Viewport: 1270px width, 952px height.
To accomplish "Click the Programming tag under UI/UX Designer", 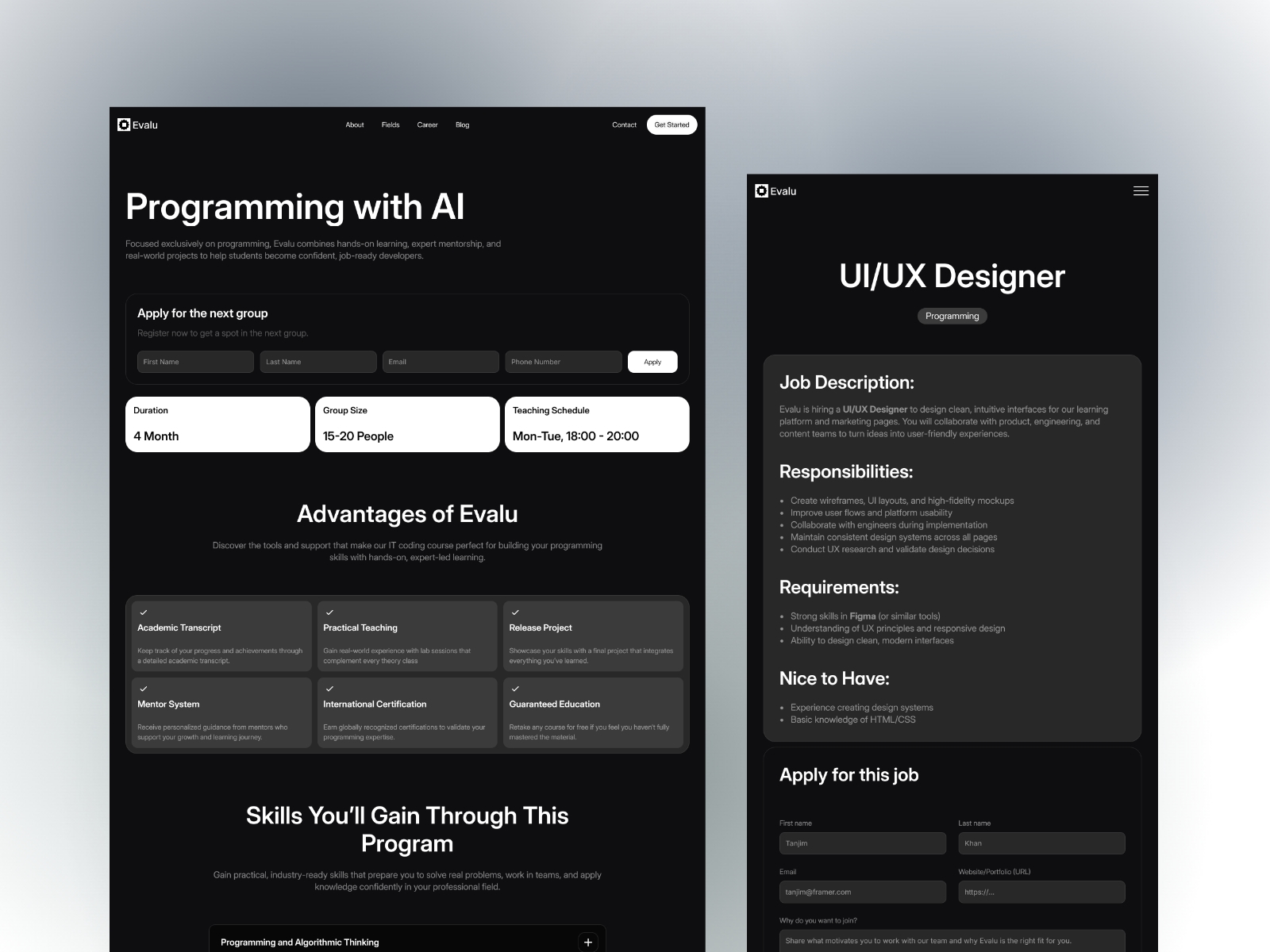I will tap(952, 316).
